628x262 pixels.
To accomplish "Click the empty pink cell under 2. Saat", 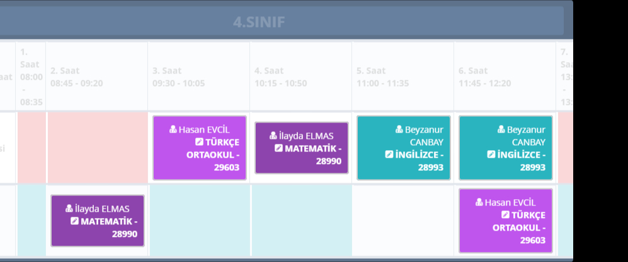I will tap(96, 148).
